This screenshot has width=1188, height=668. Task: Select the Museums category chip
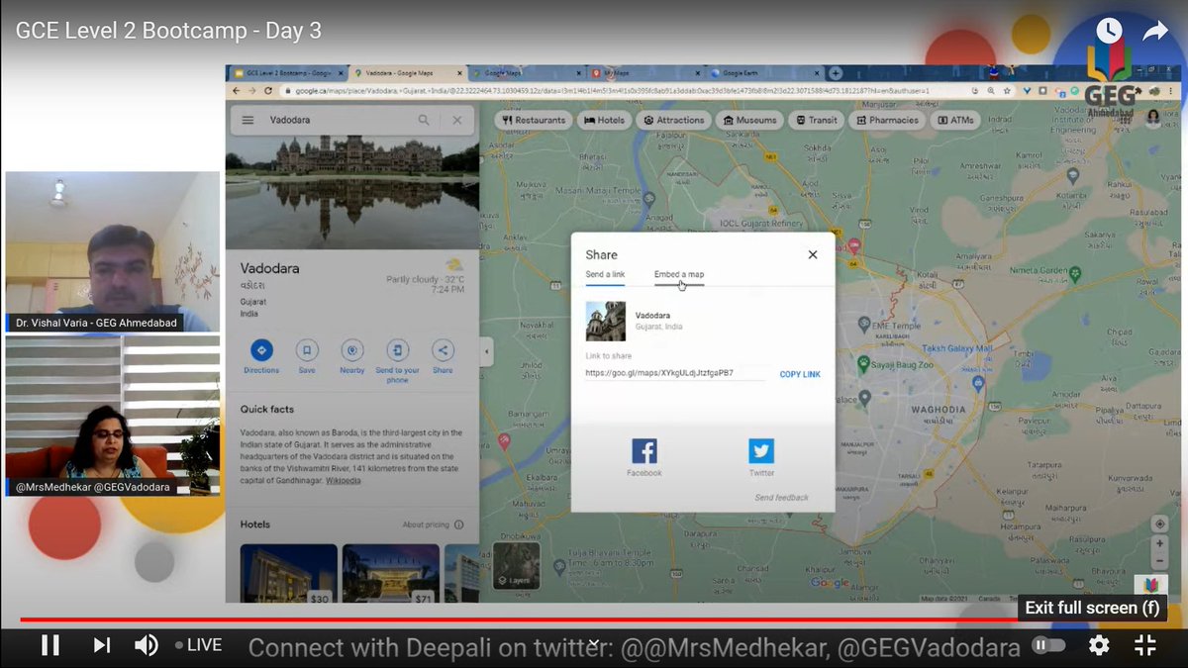[749, 120]
